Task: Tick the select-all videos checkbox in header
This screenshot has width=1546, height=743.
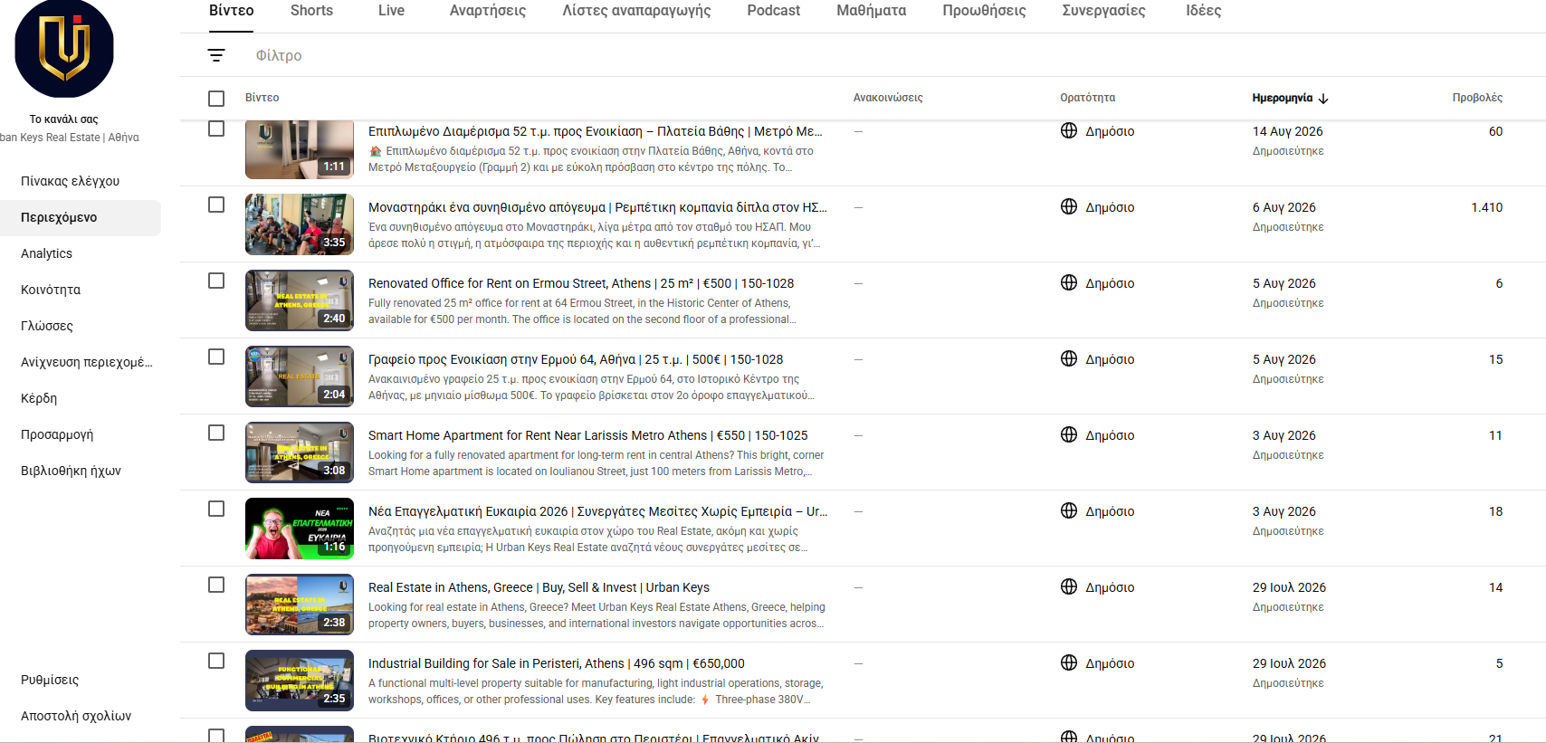Action: [x=216, y=98]
